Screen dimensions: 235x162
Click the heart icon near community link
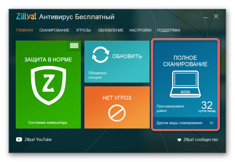click(179, 140)
